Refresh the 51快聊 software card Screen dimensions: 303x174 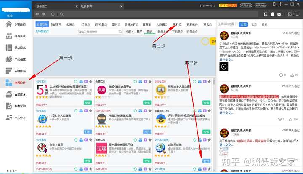[x=76, y=82]
